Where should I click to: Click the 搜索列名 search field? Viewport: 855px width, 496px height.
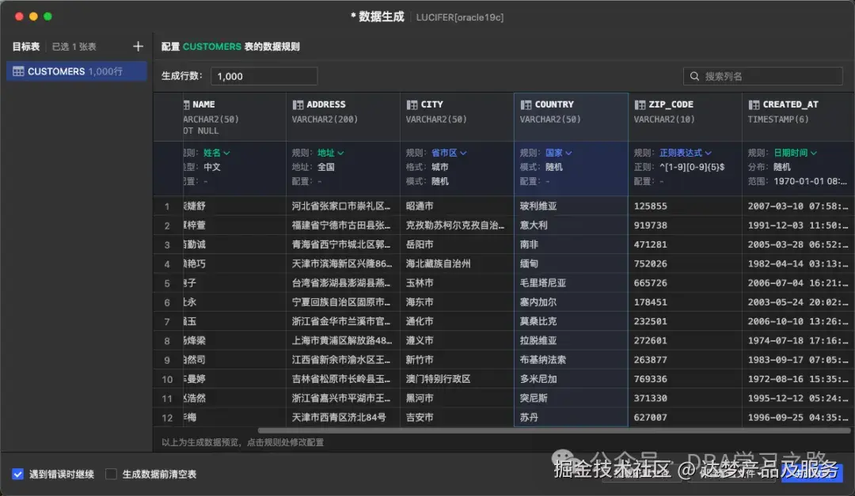tap(763, 76)
